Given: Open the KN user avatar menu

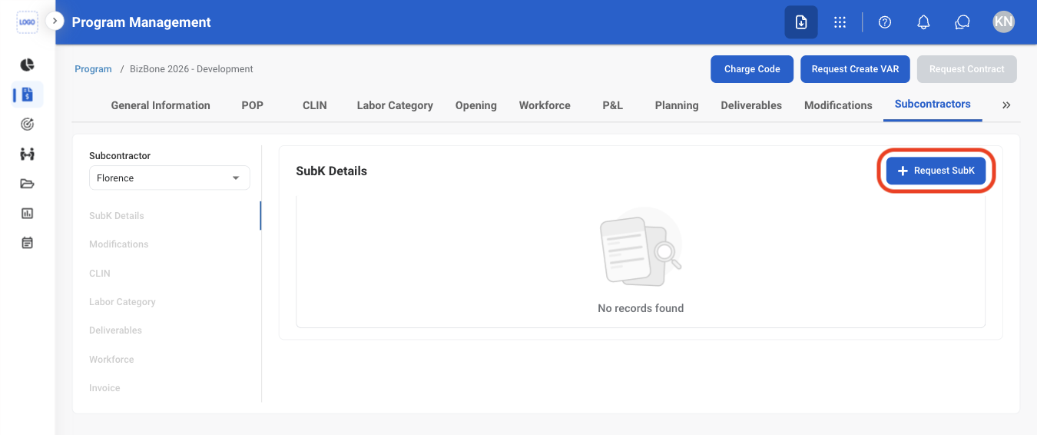Looking at the screenshot, I should (x=1003, y=22).
